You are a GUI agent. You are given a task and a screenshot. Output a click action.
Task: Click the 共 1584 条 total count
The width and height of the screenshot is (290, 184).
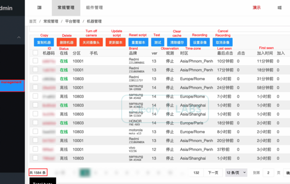click(x=38, y=172)
